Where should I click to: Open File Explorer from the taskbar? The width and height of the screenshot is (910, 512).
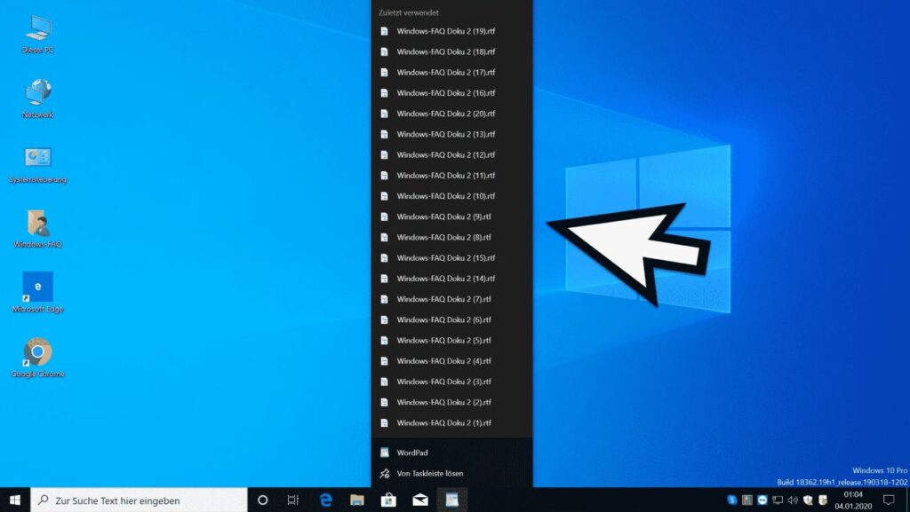coord(357,500)
